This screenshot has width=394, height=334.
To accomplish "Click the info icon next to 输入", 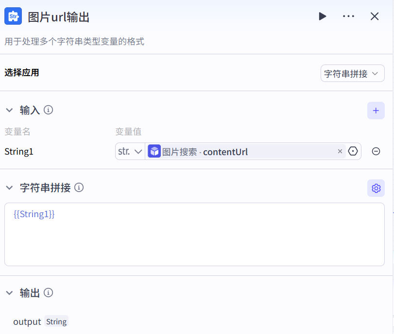I will coord(48,110).
